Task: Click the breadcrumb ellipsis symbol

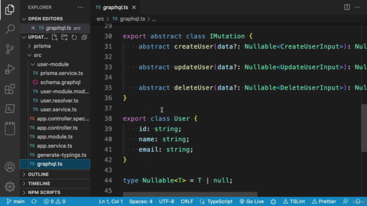Action: pyautogui.click(x=154, y=19)
